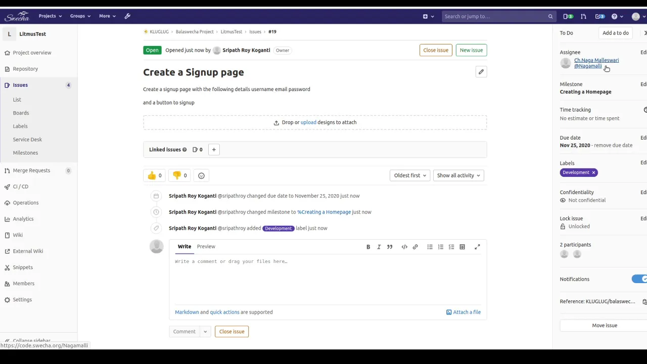Open the Projects dropdown menu

(50, 16)
